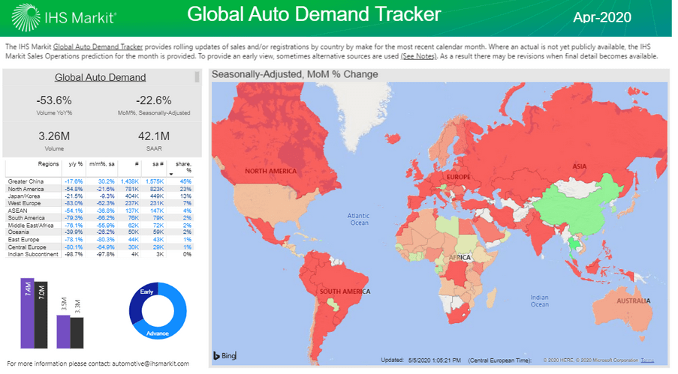The height and width of the screenshot is (374, 678).
Task: Click the AFRICA label on the map
Action: pos(460,257)
